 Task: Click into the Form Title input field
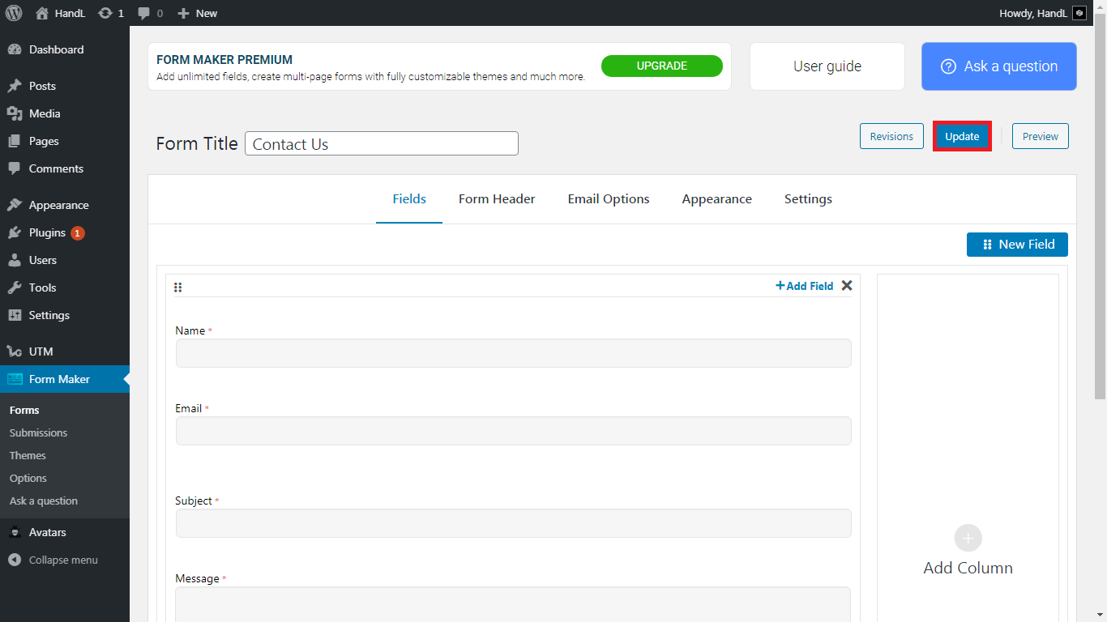[x=381, y=144]
